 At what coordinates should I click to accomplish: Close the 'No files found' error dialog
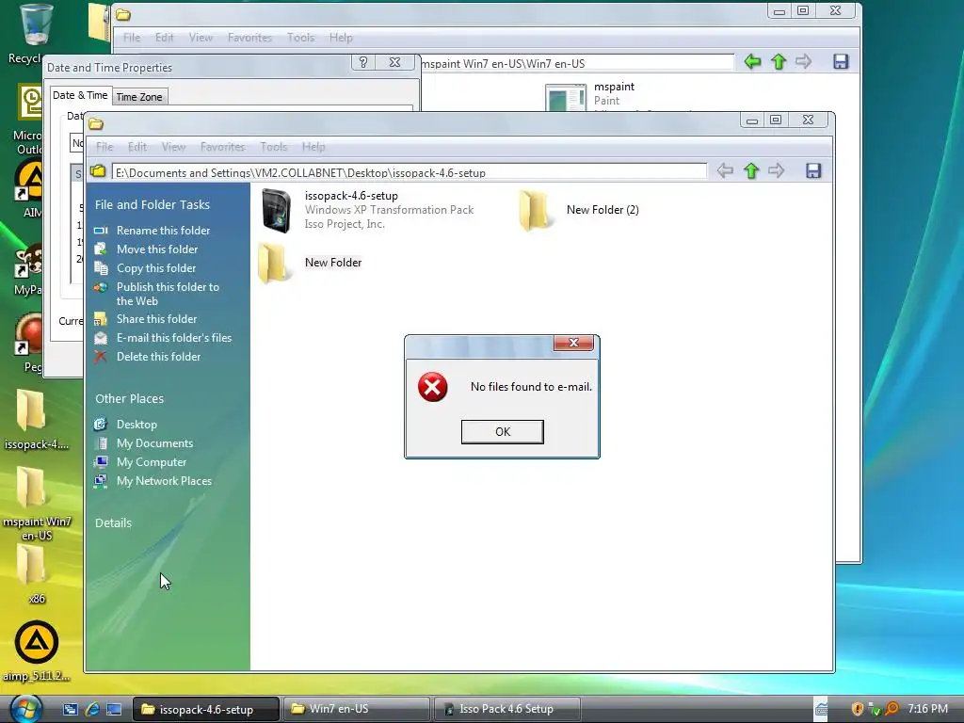[x=573, y=343]
